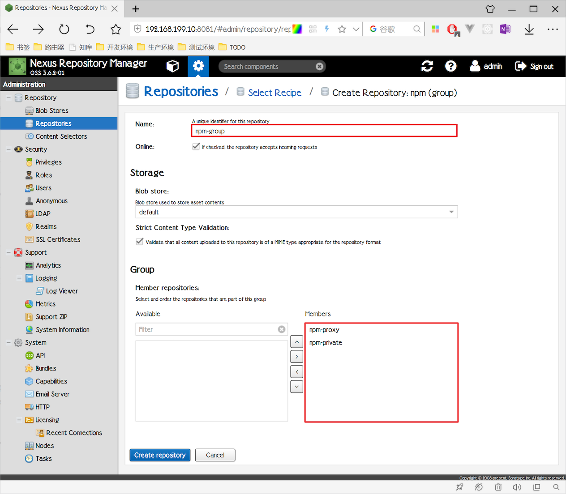Open Email Server settings
566x494 pixels.
coord(52,394)
